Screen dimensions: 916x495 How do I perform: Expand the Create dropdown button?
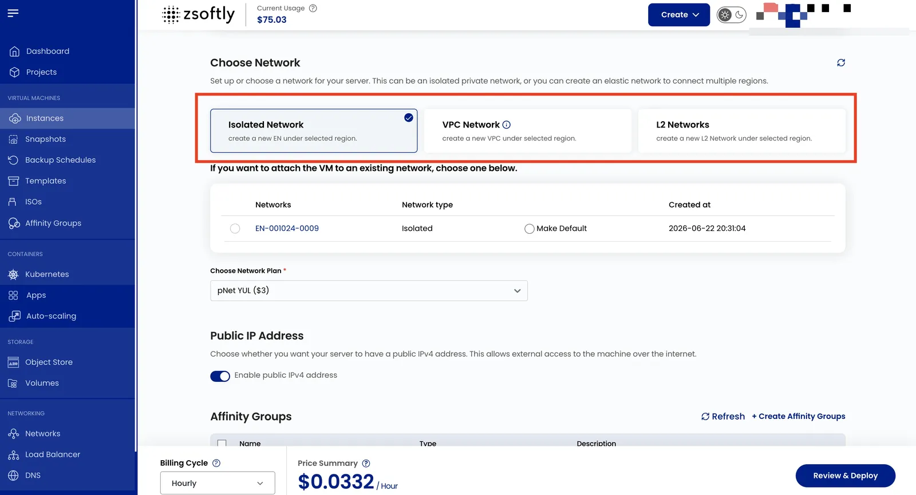coord(679,15)
